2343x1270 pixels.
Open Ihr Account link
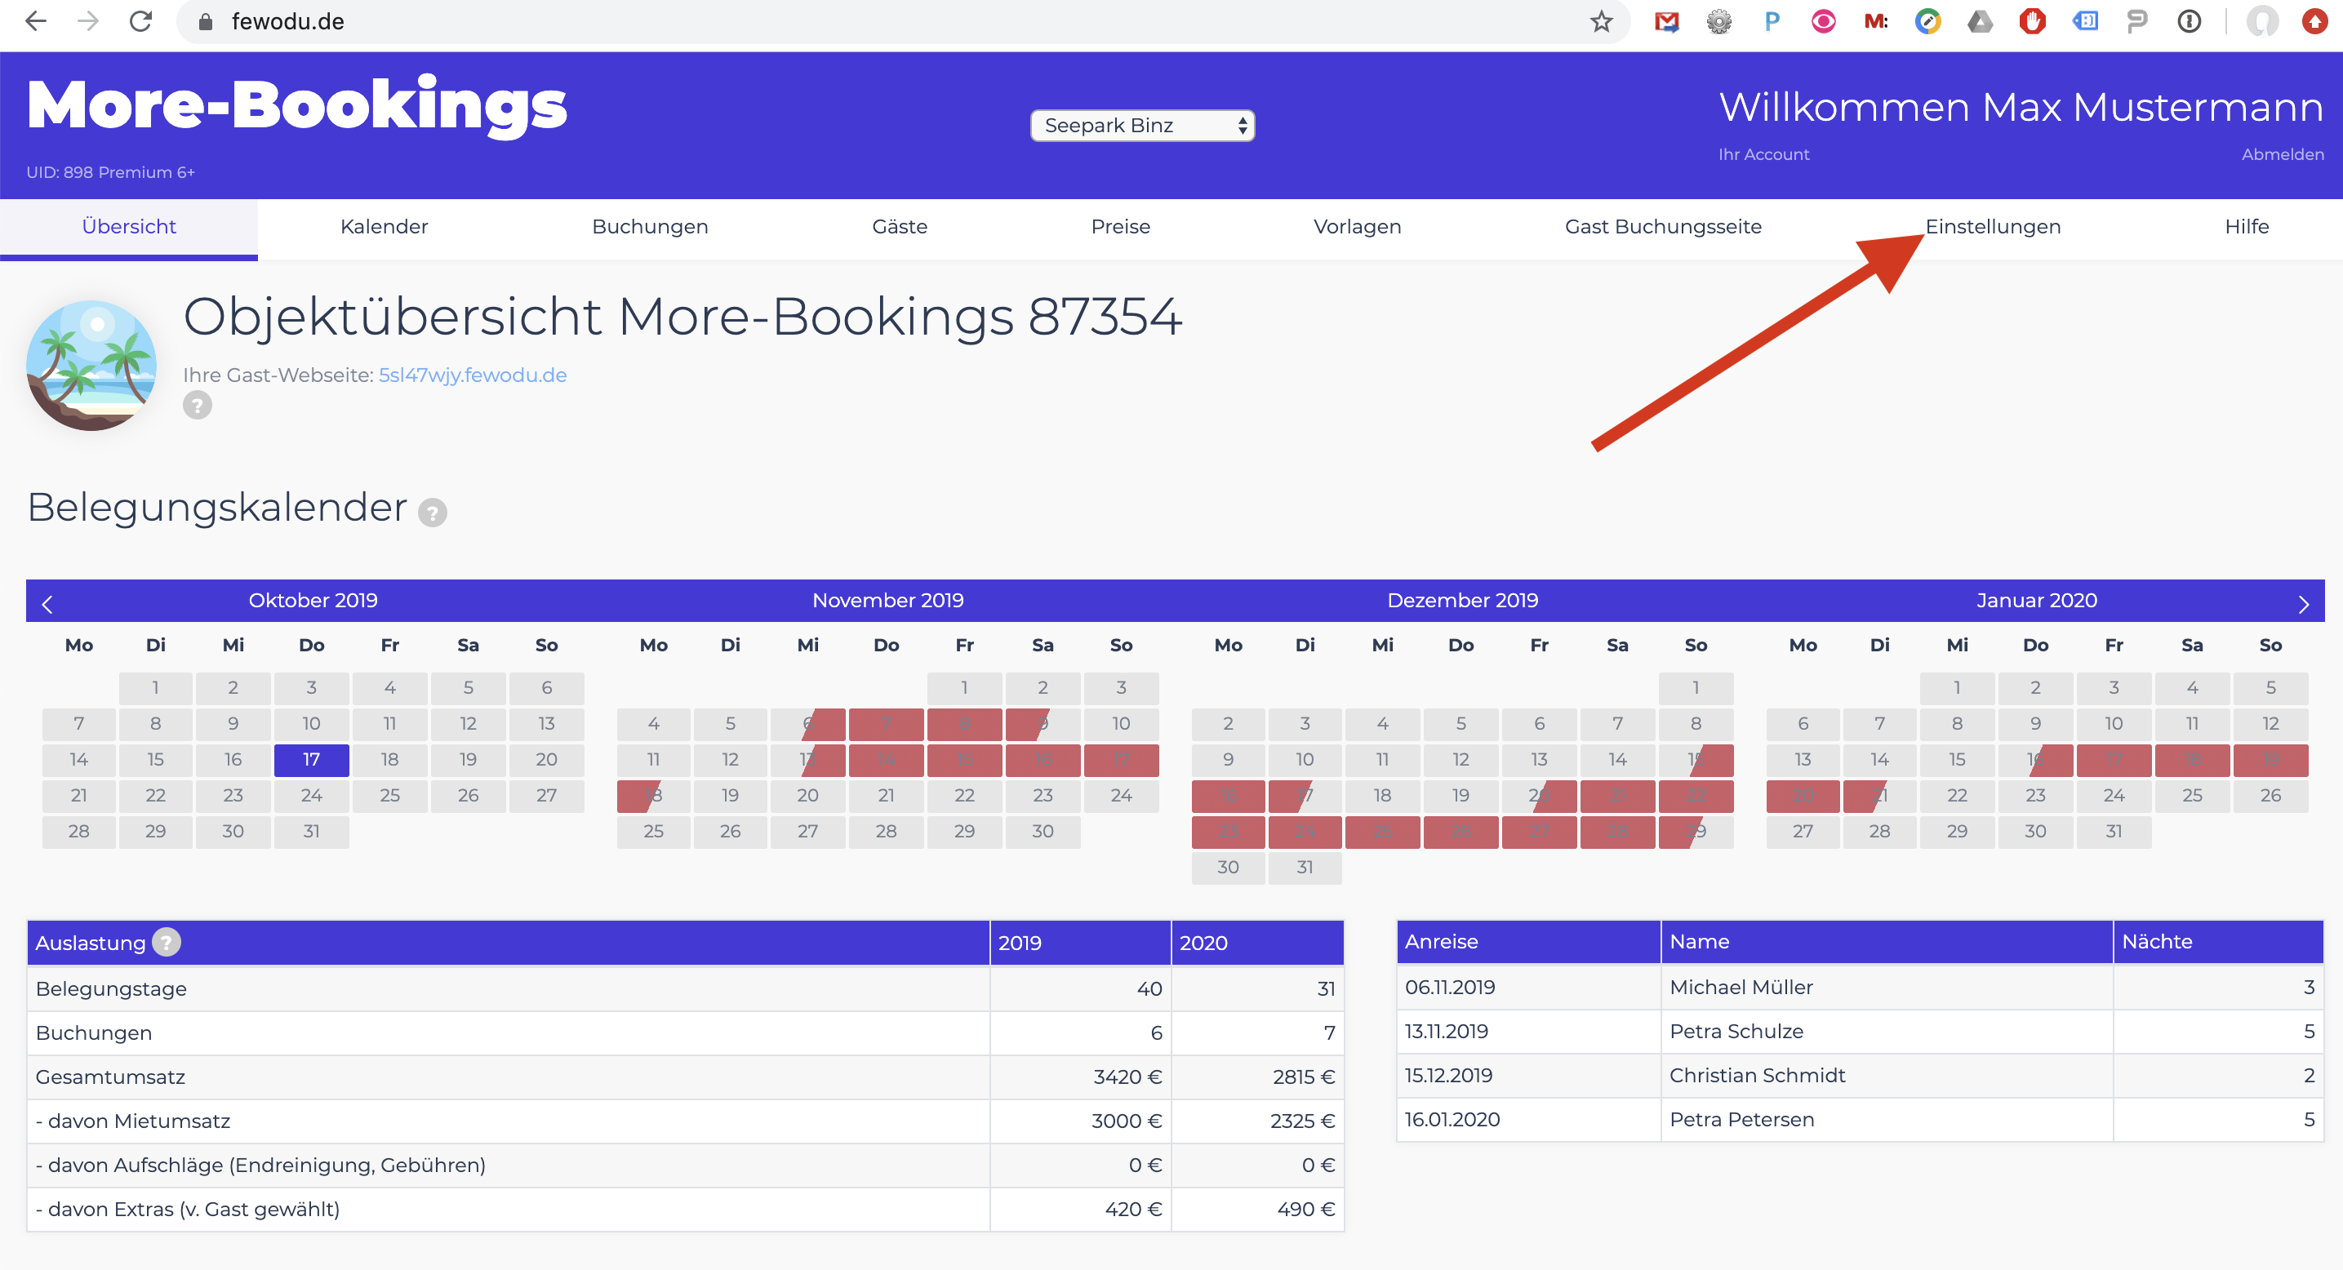pos(1763,154)
